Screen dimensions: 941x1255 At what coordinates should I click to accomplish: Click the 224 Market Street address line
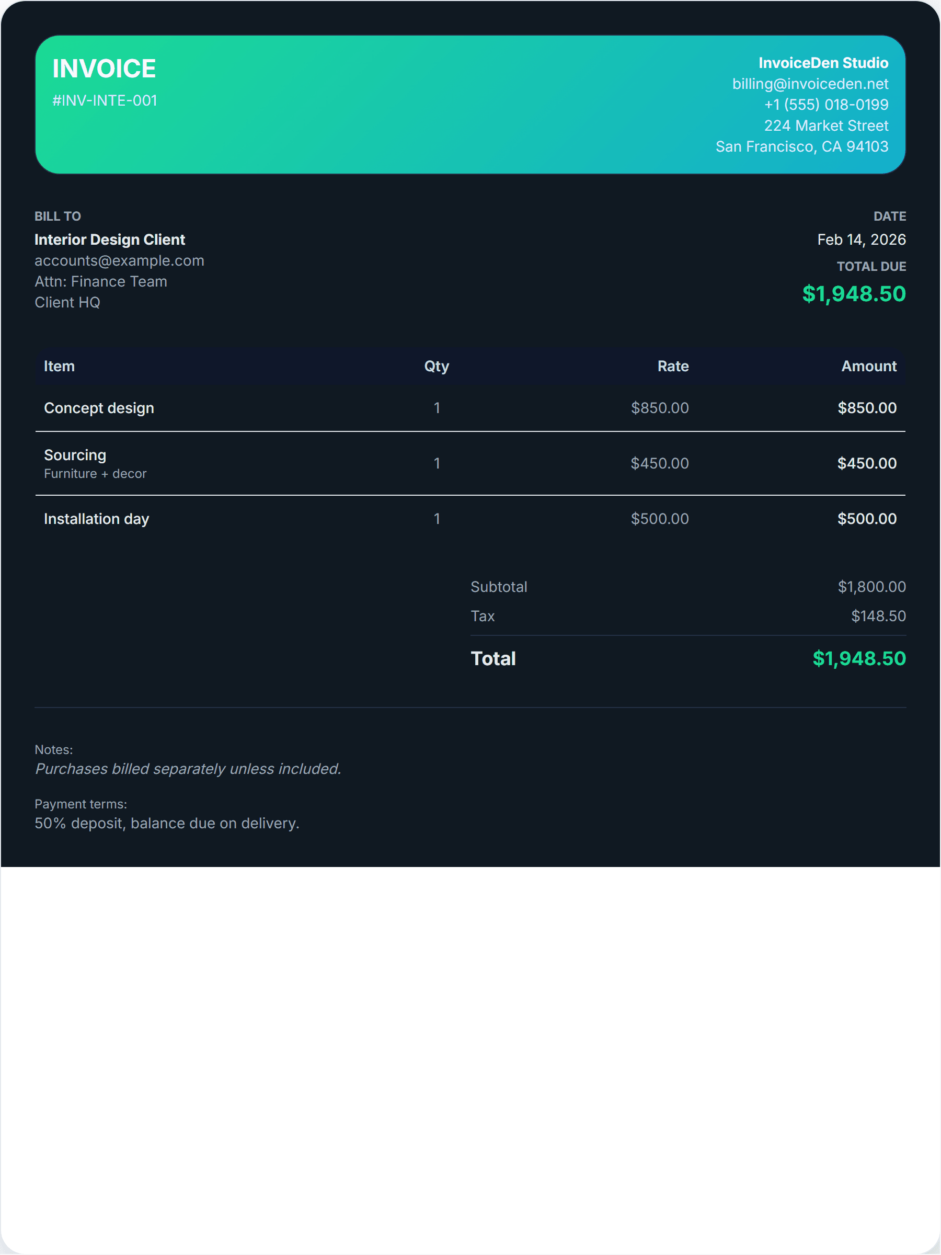[826, 126]
